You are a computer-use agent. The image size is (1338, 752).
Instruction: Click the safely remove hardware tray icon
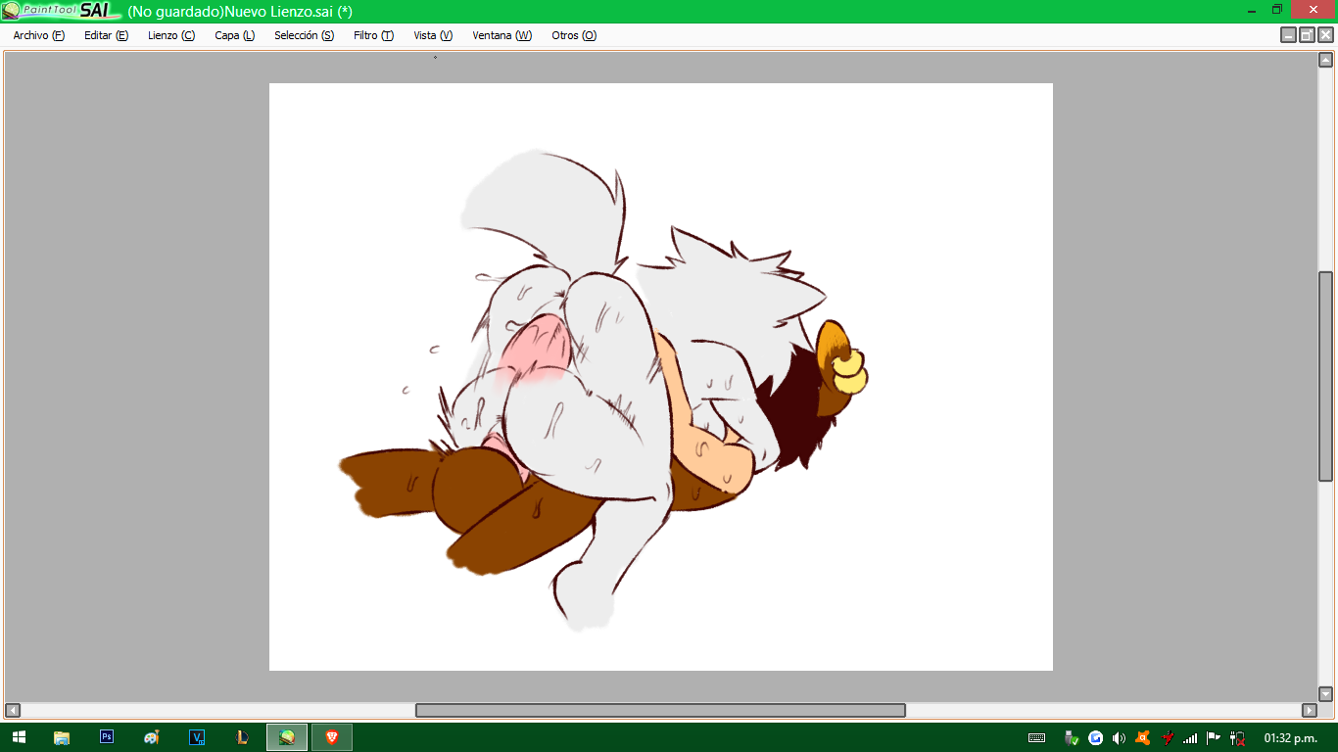(1073, 737)
